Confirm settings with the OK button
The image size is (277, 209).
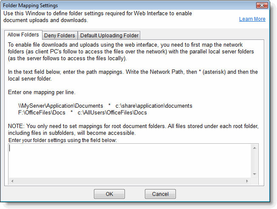tap(109, 194)
